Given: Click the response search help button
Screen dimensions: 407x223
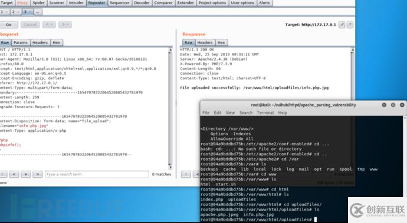Looking at the screenshot, I should (186, 174).
